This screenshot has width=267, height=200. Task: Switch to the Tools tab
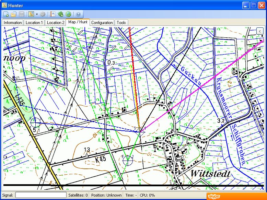pyautogui.click(x=121, y=23)
